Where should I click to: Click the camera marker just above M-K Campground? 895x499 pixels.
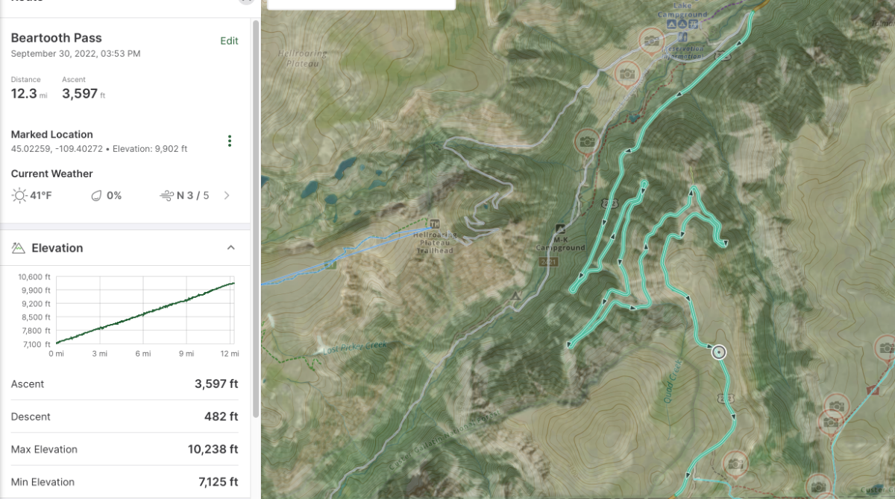click(x=586, y=141)
